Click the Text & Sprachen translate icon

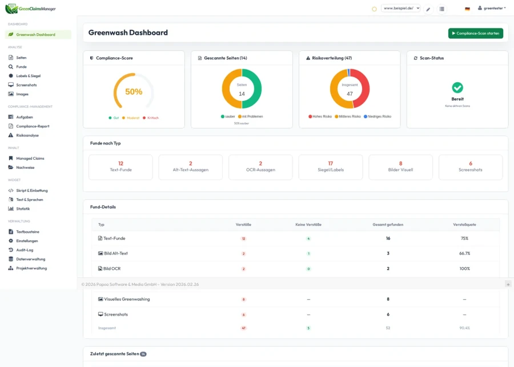pyautogui.click(x=11, y=200)
